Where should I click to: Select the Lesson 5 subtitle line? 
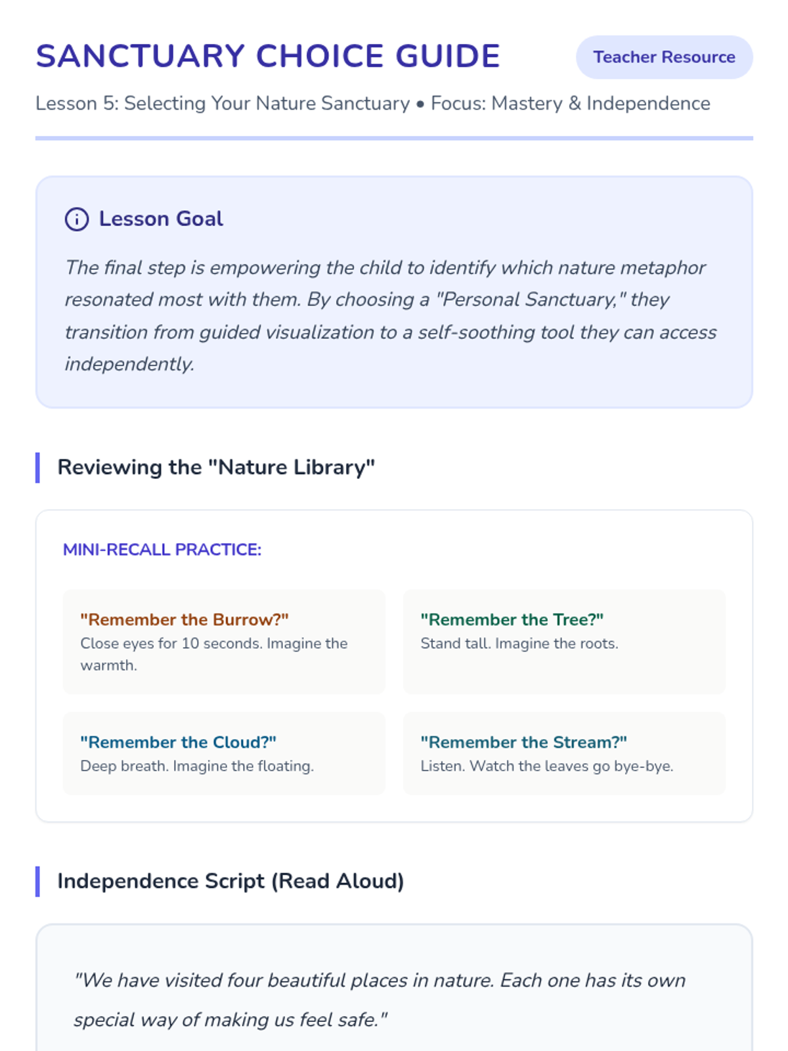coord(372,104)
